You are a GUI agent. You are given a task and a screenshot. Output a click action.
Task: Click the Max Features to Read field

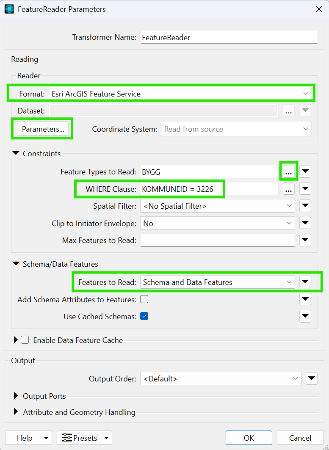click(x=217, y=240)
